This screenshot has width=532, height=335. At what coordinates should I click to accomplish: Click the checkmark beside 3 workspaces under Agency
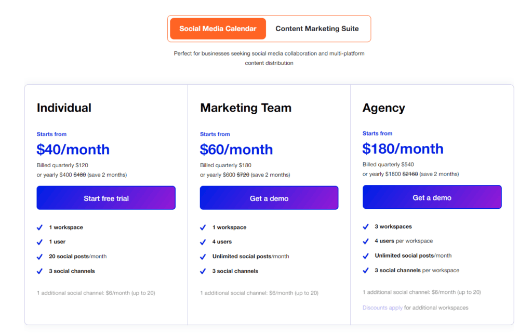366,226
